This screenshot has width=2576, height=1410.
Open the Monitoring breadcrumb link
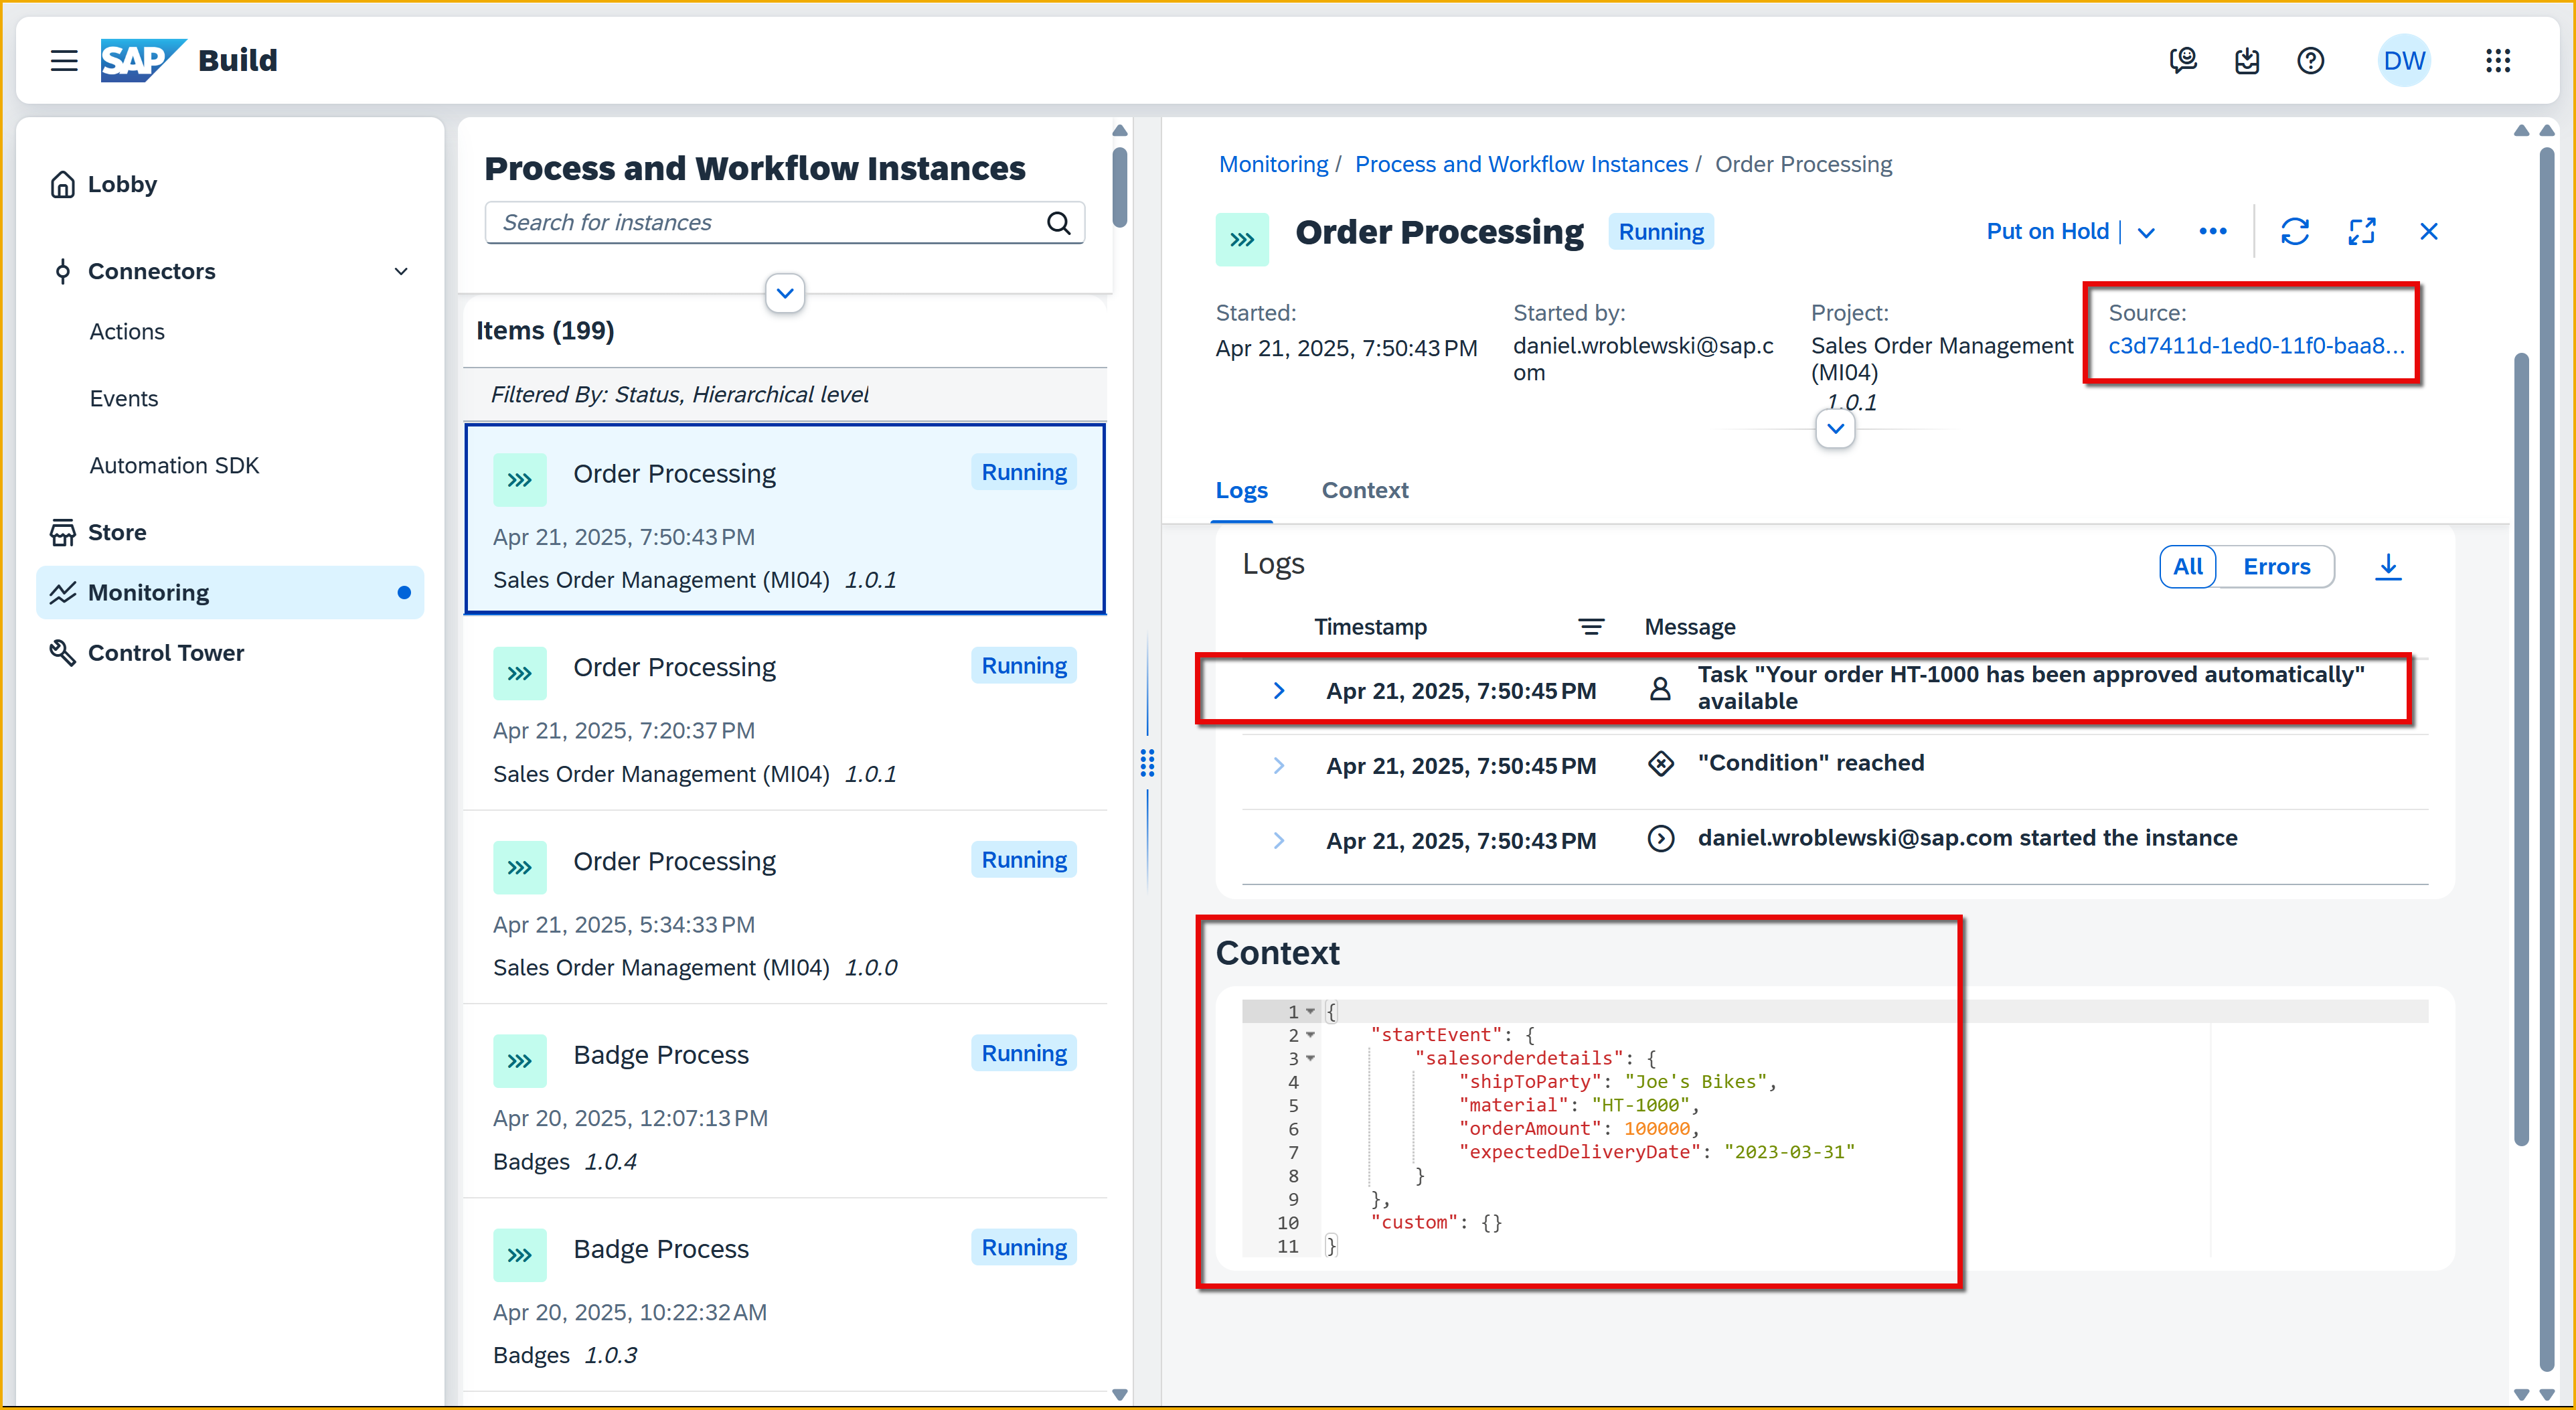click(1273, 164)
